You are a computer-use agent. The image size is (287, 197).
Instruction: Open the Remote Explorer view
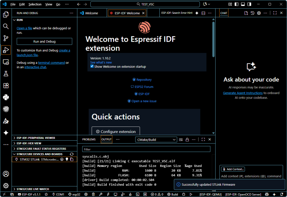(x=6, y=62)
